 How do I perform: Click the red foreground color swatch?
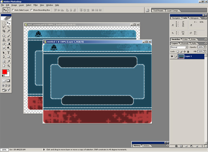4,72
